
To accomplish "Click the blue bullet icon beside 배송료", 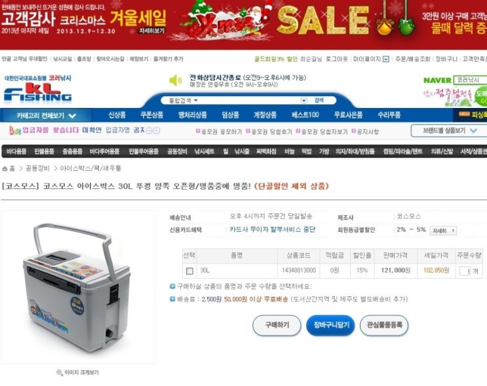I will pyautogui.click(x=172, y=299).
